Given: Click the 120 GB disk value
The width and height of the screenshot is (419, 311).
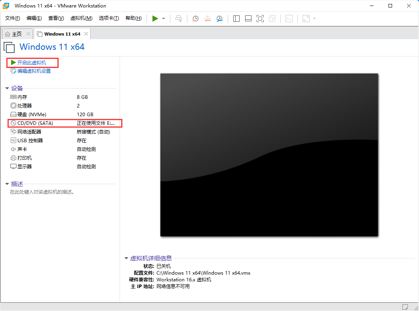Looking at the screenshot, I should [85, 115].
